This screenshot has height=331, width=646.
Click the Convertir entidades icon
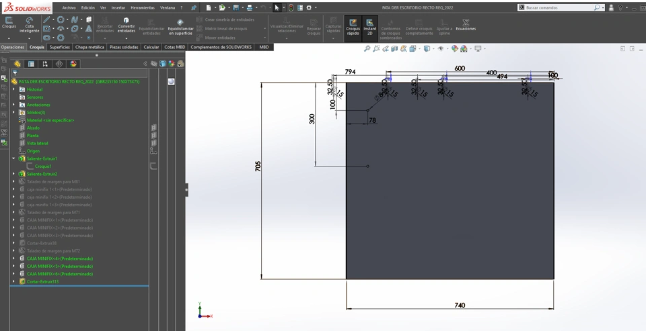point(126,21)
